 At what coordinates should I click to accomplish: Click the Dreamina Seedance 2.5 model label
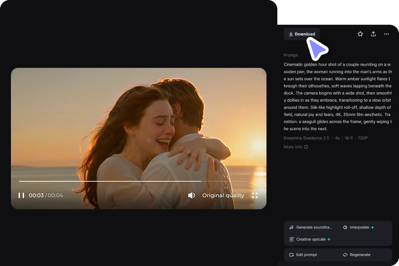pyautogui.click(x=306, y=138)
